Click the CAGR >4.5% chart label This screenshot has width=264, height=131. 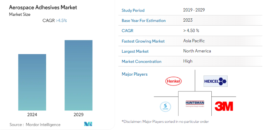pyautogui.click(x=55, y=21)
